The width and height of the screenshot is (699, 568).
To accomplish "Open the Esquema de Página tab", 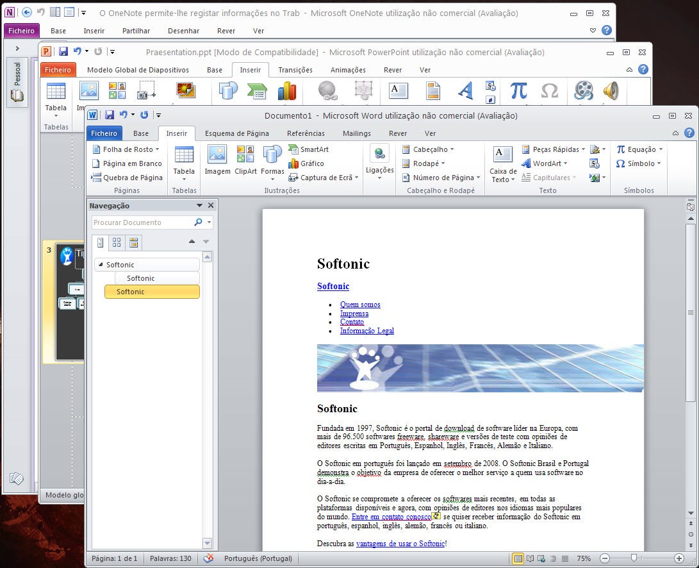I will tap(236, 133).
